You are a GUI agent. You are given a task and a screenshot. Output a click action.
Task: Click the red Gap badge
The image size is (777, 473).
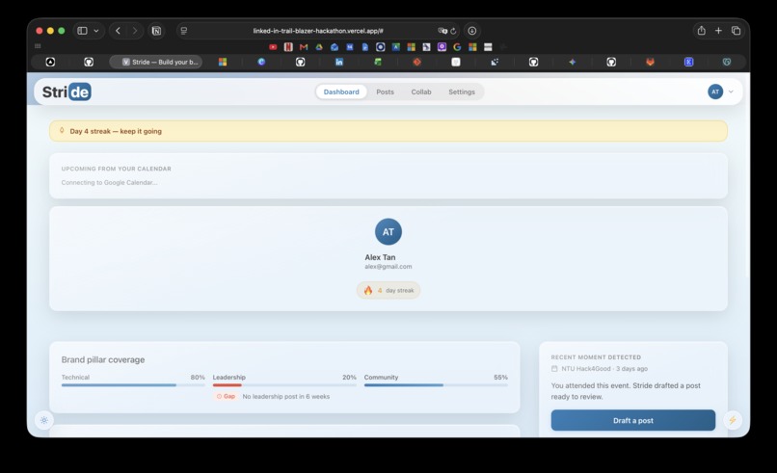pyautogui.click(x=226, y=396)
